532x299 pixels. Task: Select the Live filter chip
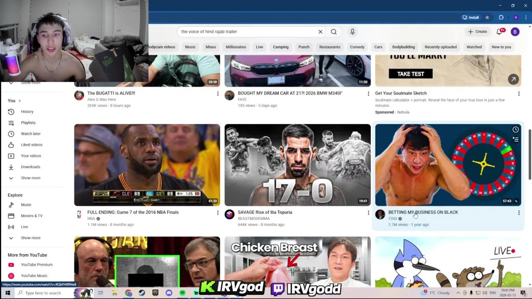pyautogui.click(x=259, y=47)
